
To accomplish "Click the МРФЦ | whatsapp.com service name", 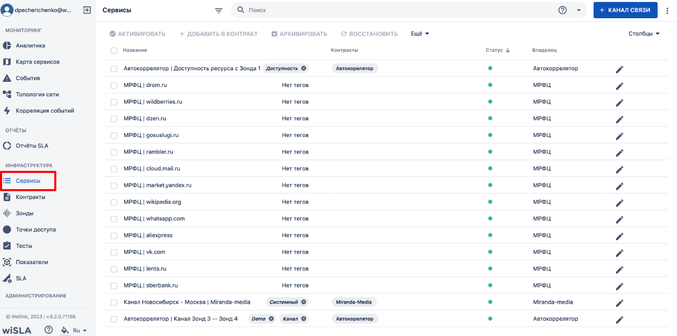I will click(154, 218).
